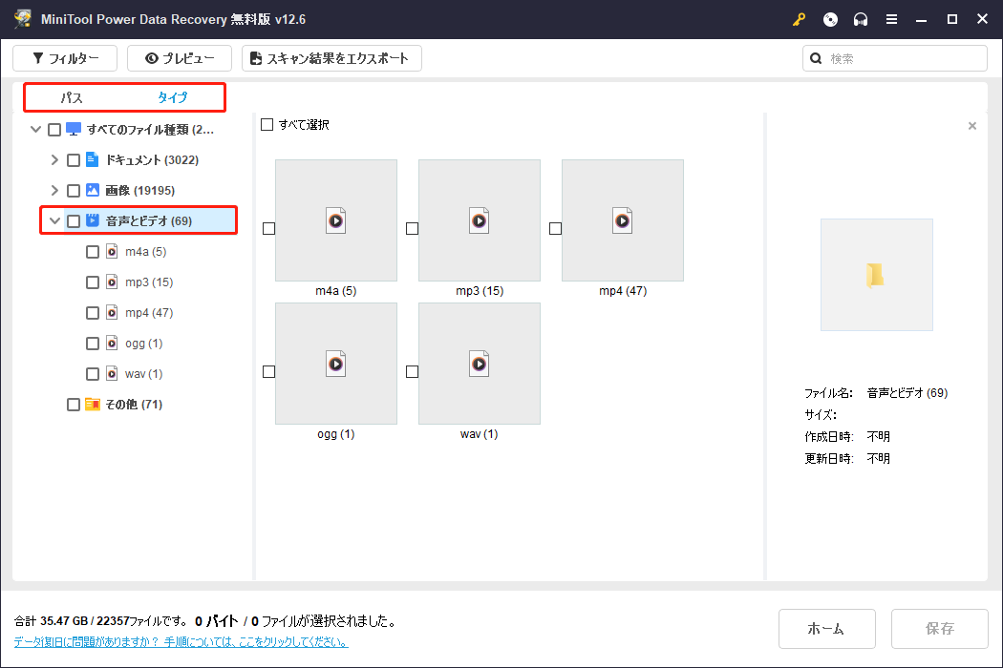
Task: Click the headphones support icon
Action: point(861,19)
